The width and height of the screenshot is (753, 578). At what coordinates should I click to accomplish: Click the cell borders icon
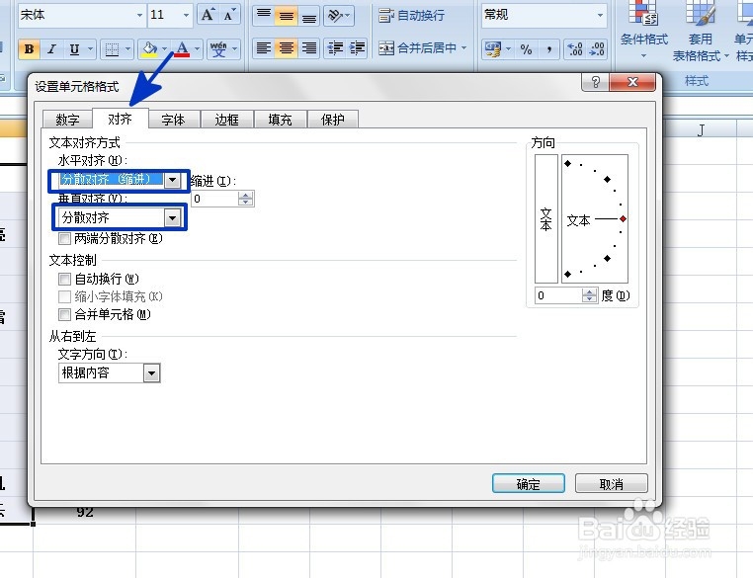point(112,49)
